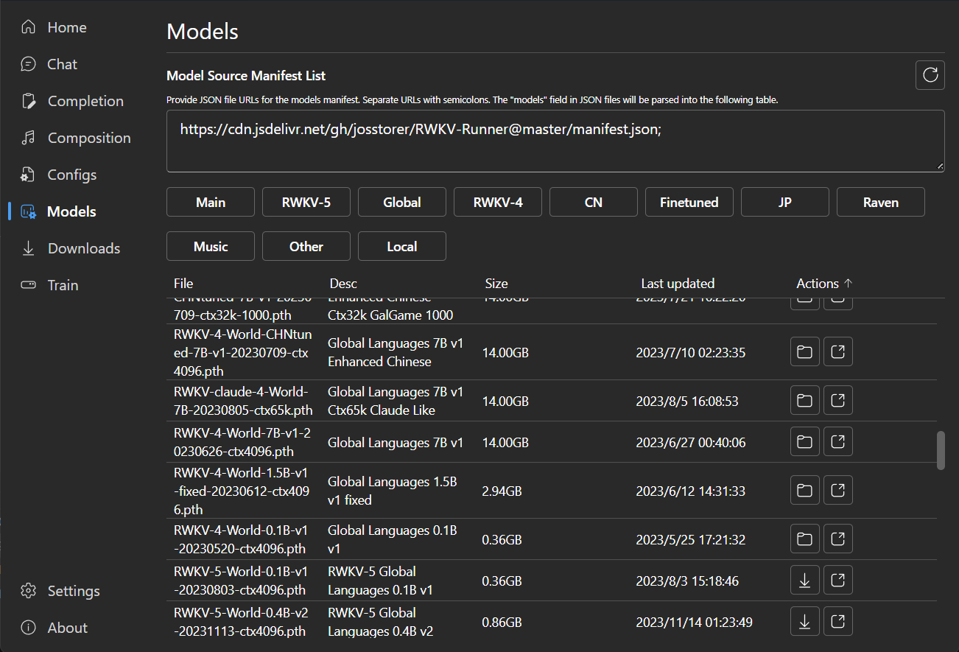Screen dimensions: 959x652
Task: Select the Global models filter
Action: 402,202
